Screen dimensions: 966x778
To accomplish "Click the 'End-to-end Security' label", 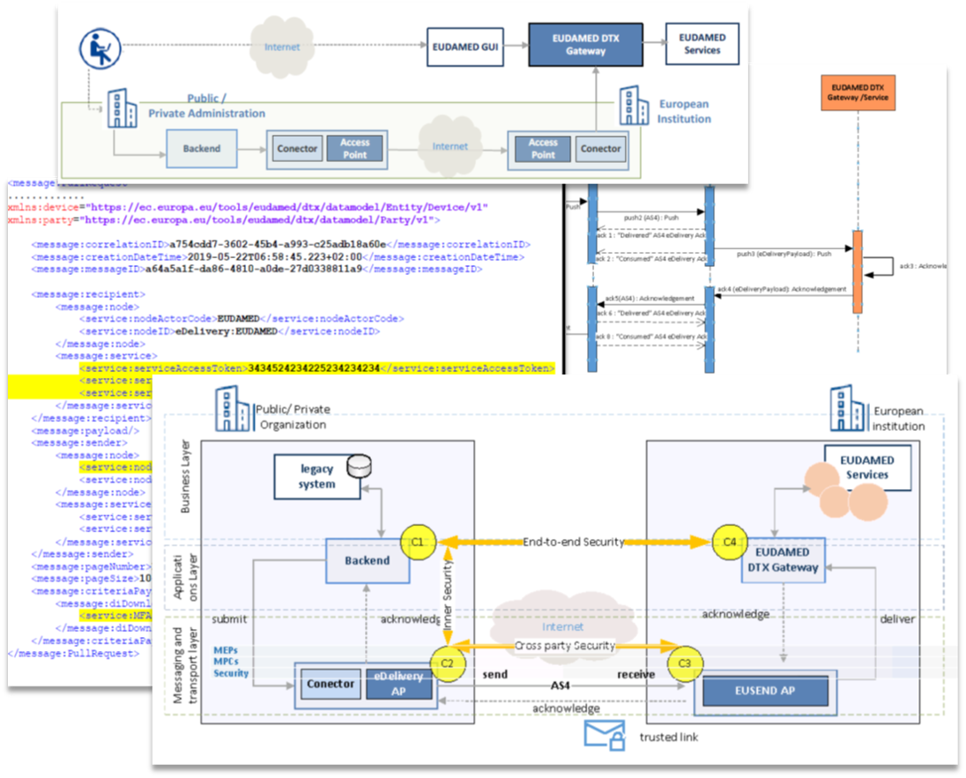I will coord(574,542).
